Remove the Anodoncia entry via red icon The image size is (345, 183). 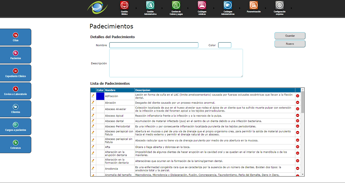298,168
